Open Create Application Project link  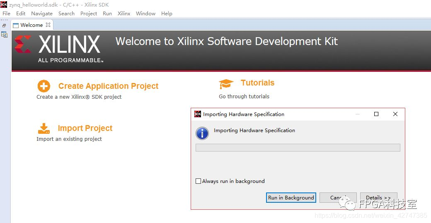108,86
